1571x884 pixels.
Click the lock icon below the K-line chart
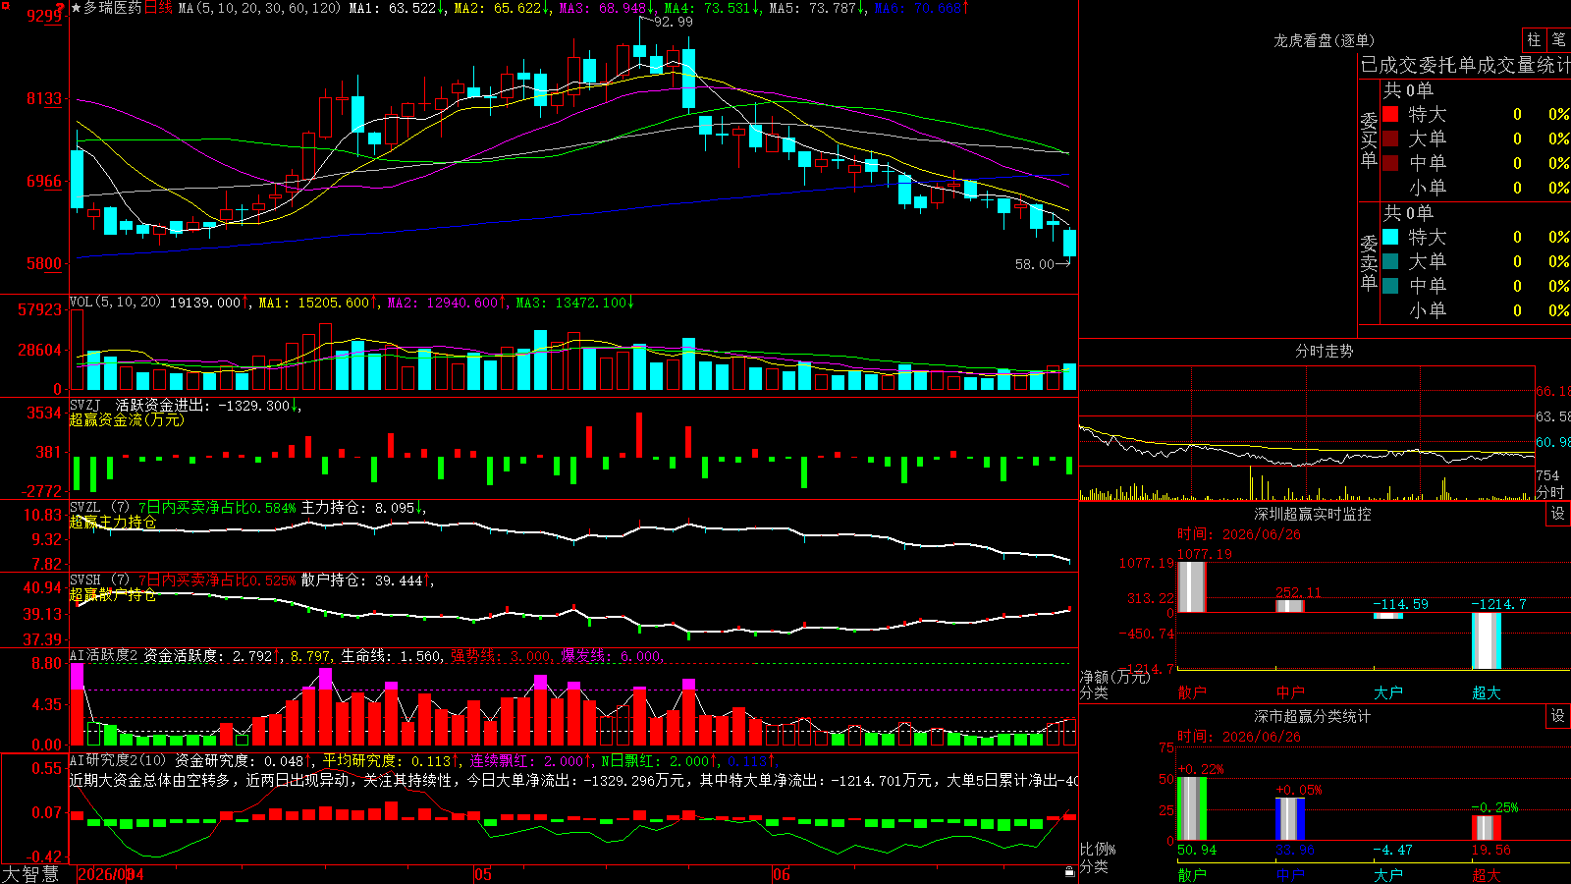pyautogui.click(x=1069, y=871)
